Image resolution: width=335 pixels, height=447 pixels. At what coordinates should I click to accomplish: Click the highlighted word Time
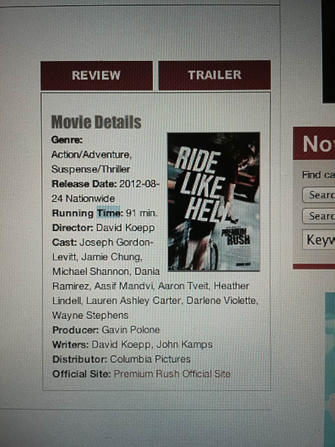pyautogui.click(x=108, y=213)
